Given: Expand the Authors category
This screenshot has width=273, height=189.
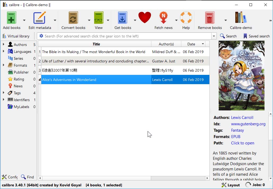Looking at the screenshot, I should 3,44.
